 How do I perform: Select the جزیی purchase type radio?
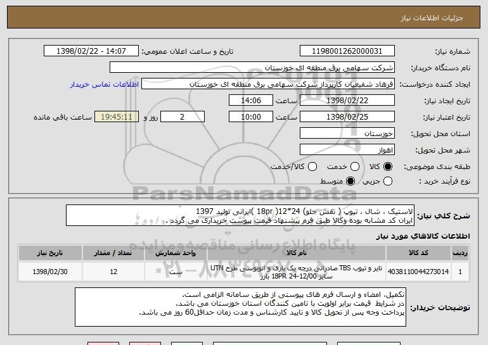[x=388, y=181]
